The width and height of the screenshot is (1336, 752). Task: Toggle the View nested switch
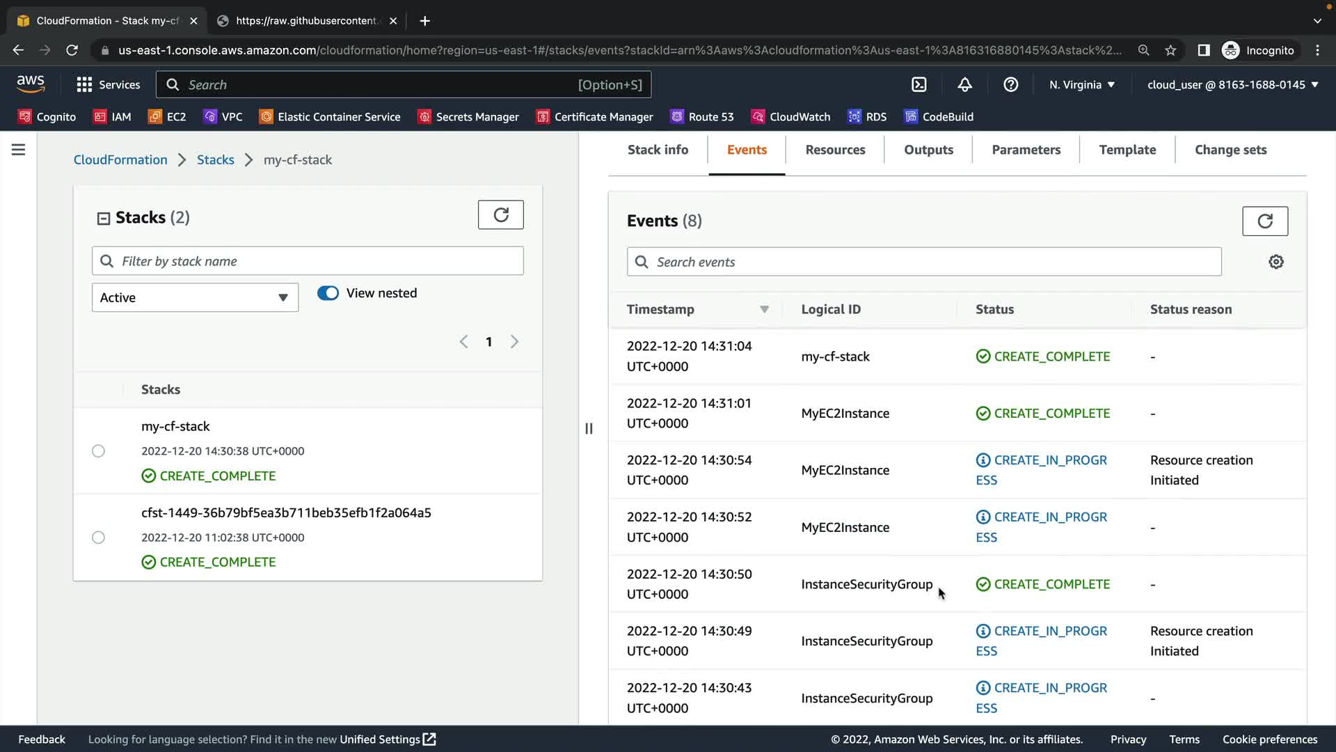click(x=328, y=293)
